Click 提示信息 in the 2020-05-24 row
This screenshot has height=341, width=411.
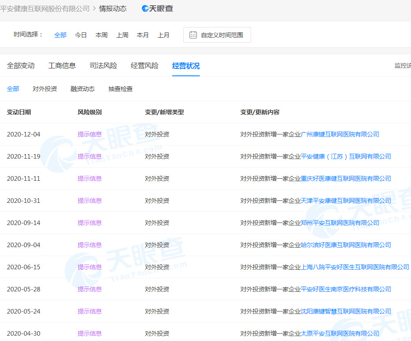90,311
